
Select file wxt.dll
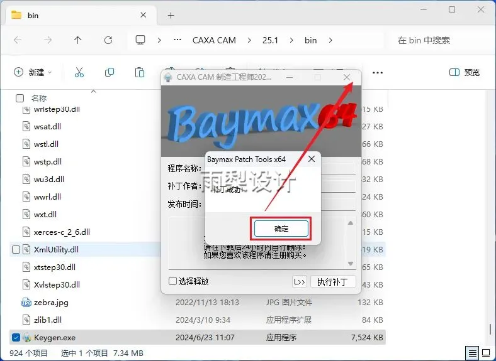pyautogui.click(x=45, y=215)
